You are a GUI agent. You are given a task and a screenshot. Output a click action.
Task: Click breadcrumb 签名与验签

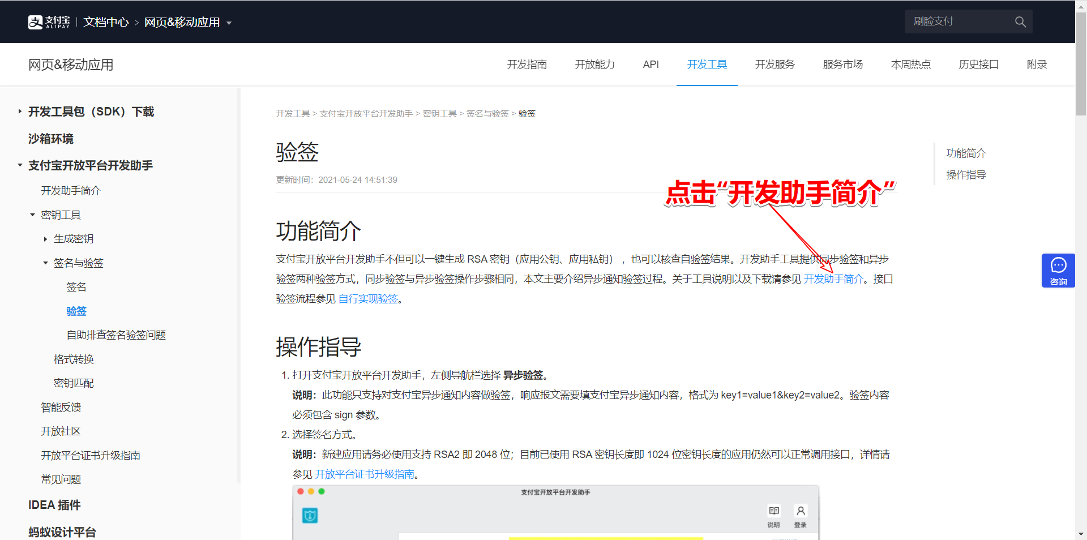487,114
